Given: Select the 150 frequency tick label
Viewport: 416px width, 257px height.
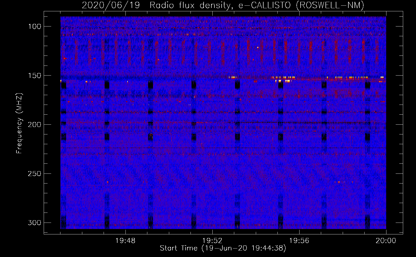Looking at the screenshot, I should click(35, 76).
